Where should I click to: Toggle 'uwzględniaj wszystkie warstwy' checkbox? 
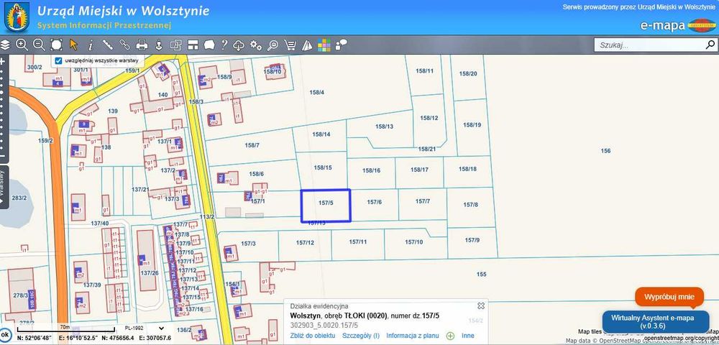[58, 60]
